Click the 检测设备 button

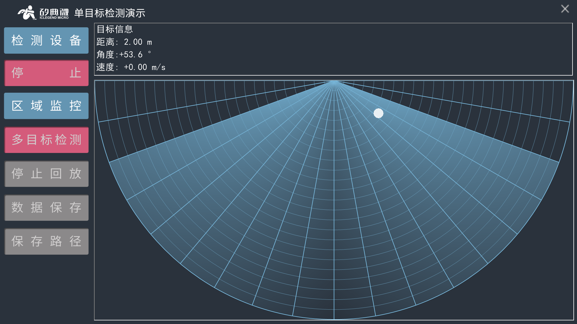(x=46, y=40)
